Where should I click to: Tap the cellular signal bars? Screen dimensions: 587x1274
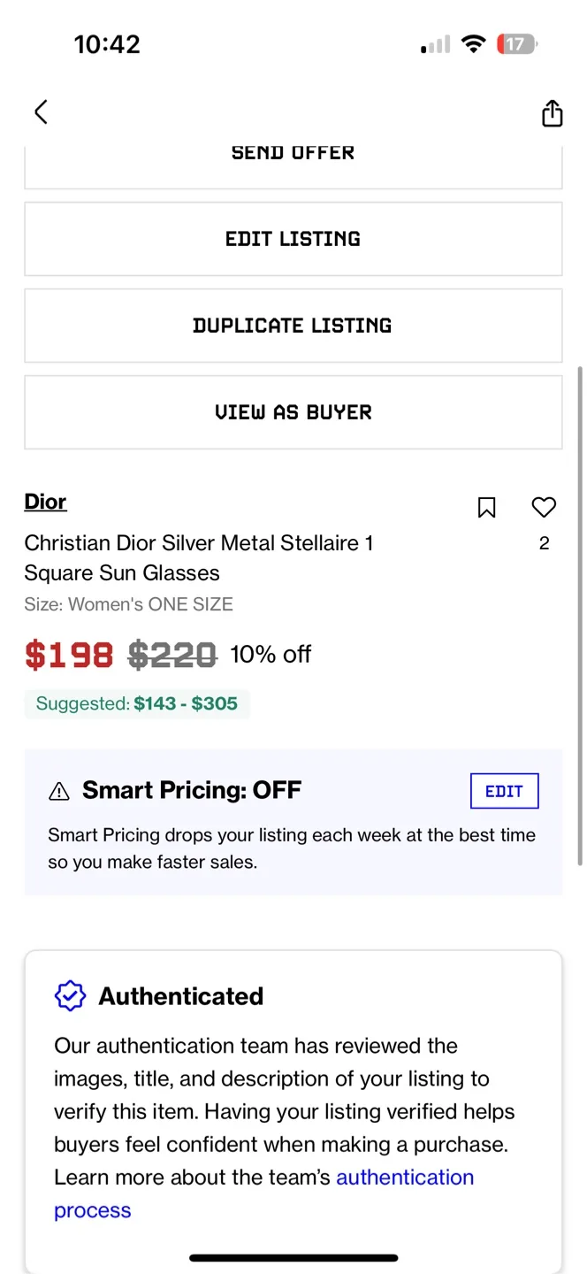433,43
